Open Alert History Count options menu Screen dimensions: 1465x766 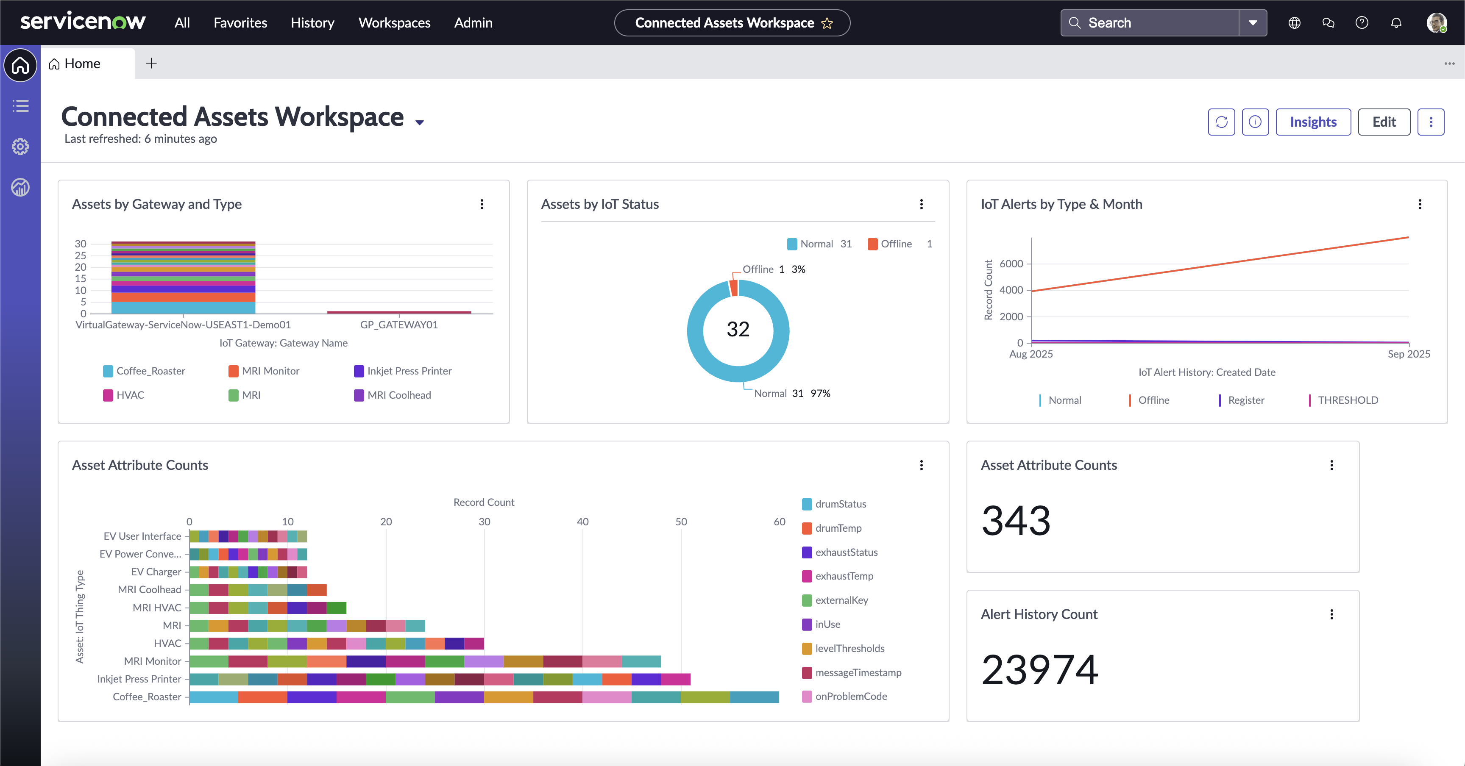(x=1331, y=614)
